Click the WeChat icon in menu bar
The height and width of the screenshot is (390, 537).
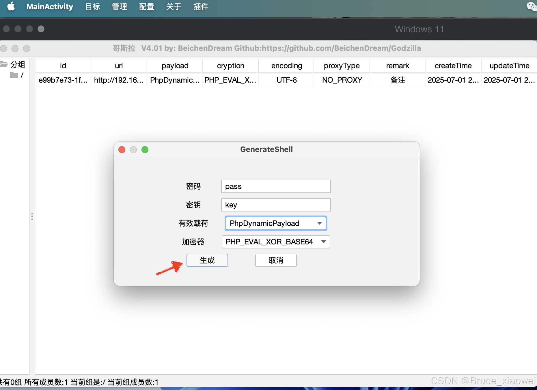[531, 6]
